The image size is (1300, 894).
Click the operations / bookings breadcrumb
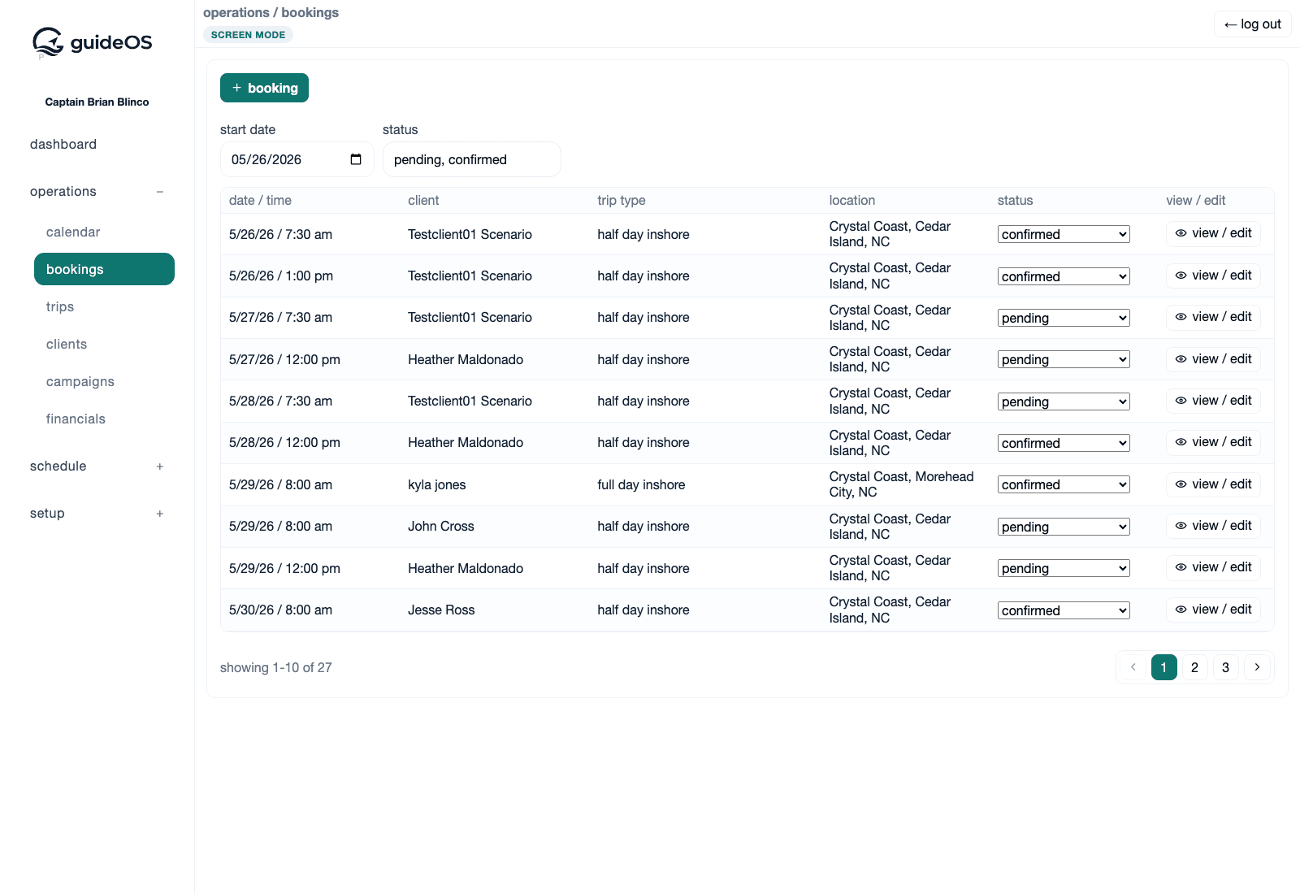tap(271, 12)
